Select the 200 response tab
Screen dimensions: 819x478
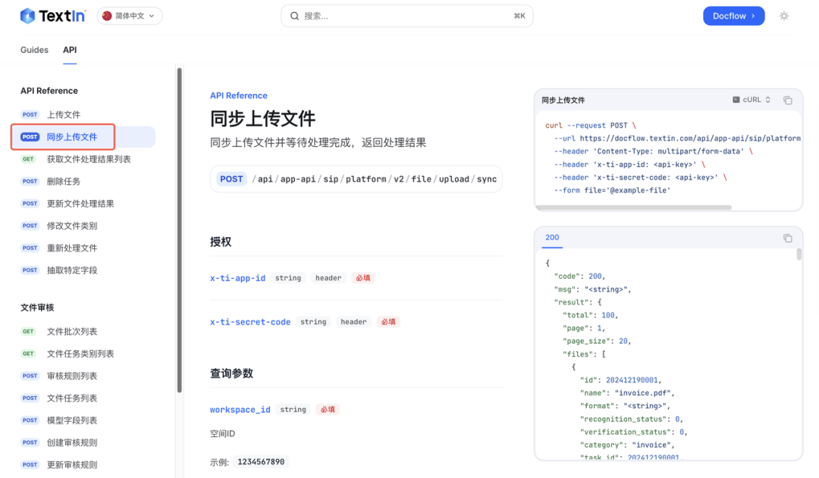pyautogui.click(x=552, y=238)
